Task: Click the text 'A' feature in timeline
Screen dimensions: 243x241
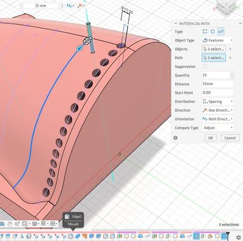Action: click(x=22, y=236)
